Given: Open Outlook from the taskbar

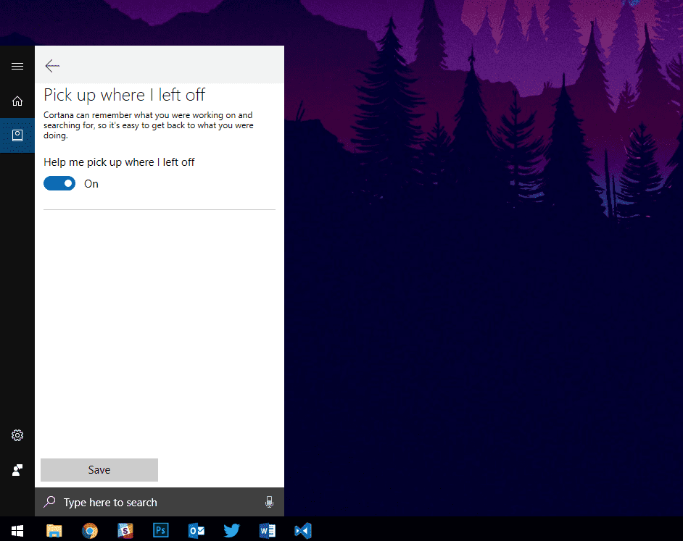Looking at the screenshot, I should [x=196, y=531].
